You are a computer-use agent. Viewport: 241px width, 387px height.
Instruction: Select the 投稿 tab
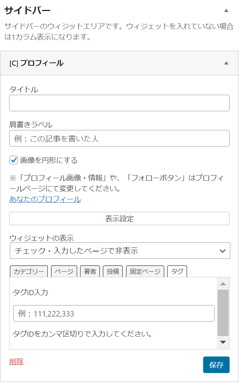click(x=113, y=271)
